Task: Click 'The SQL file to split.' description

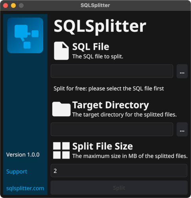Action: [x=98, y=57]
